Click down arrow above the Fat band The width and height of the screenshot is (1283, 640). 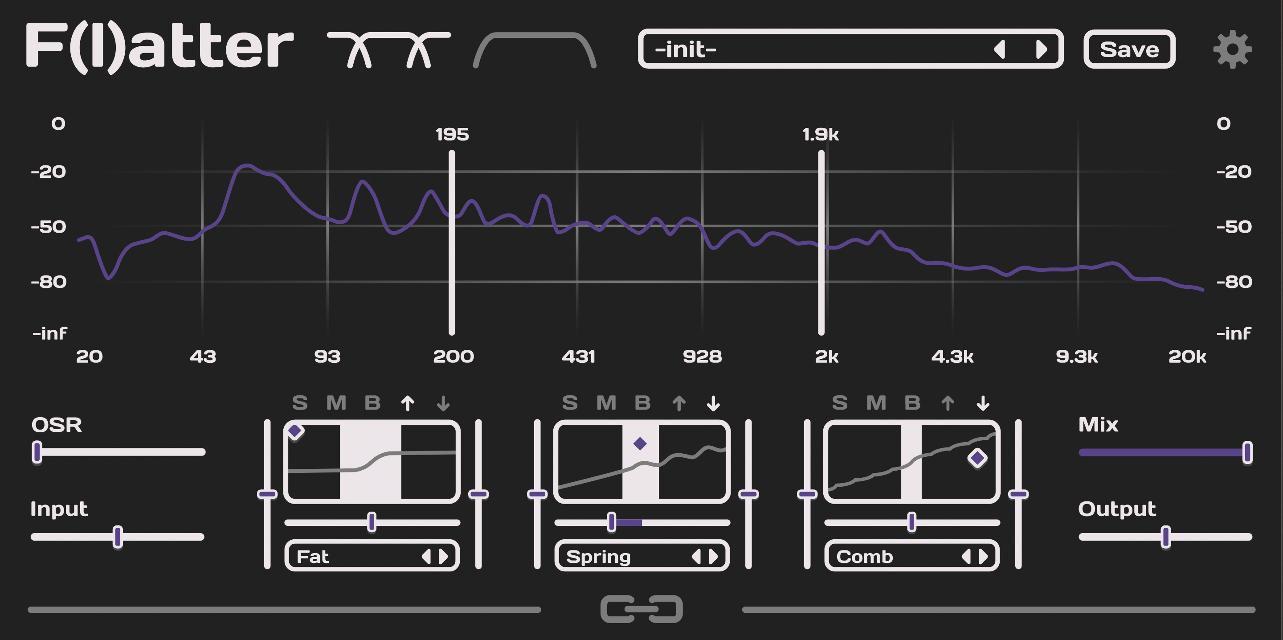point(443,403)
